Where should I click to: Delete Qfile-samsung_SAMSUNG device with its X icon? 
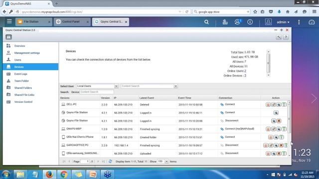[x=279, y=154]
